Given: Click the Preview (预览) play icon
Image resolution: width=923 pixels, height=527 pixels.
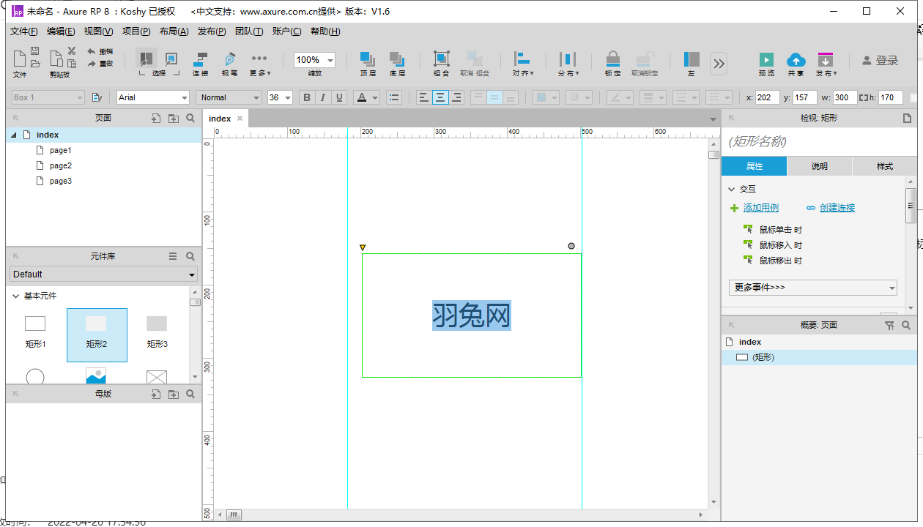Looking at the screenshot, I should pos(766,59).
